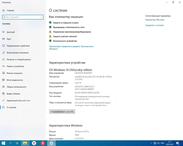Select product code 00330-80000-00000-AA560
Viewport: 183px width, 146px height.
pyautogui.click(x=87, y=93)
